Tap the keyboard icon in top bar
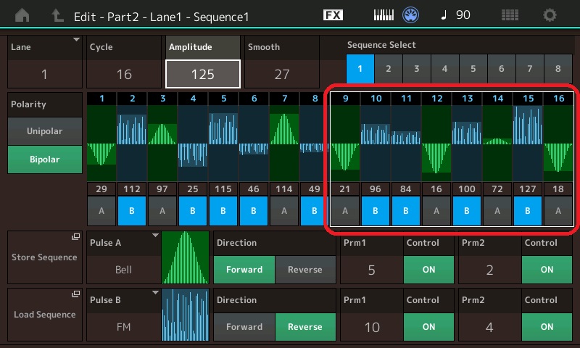Screen dimensions: 580x348 [x=384, y=14]
